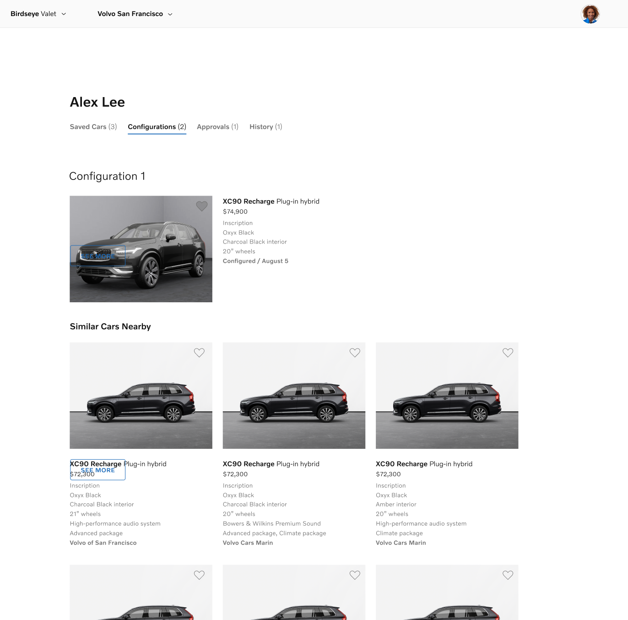Viewport: 628px width, 620px height.
Task: Click the 'Similar Cars Nearby' heading
Action: tap(110, 326)
